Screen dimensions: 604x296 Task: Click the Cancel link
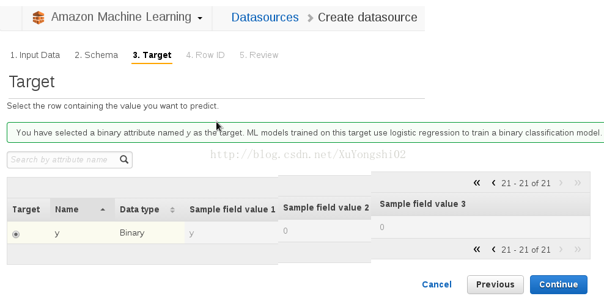[x=437, y=284]
